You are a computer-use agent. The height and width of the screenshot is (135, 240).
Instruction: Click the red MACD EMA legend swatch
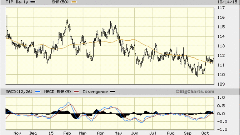coord(76,92)
